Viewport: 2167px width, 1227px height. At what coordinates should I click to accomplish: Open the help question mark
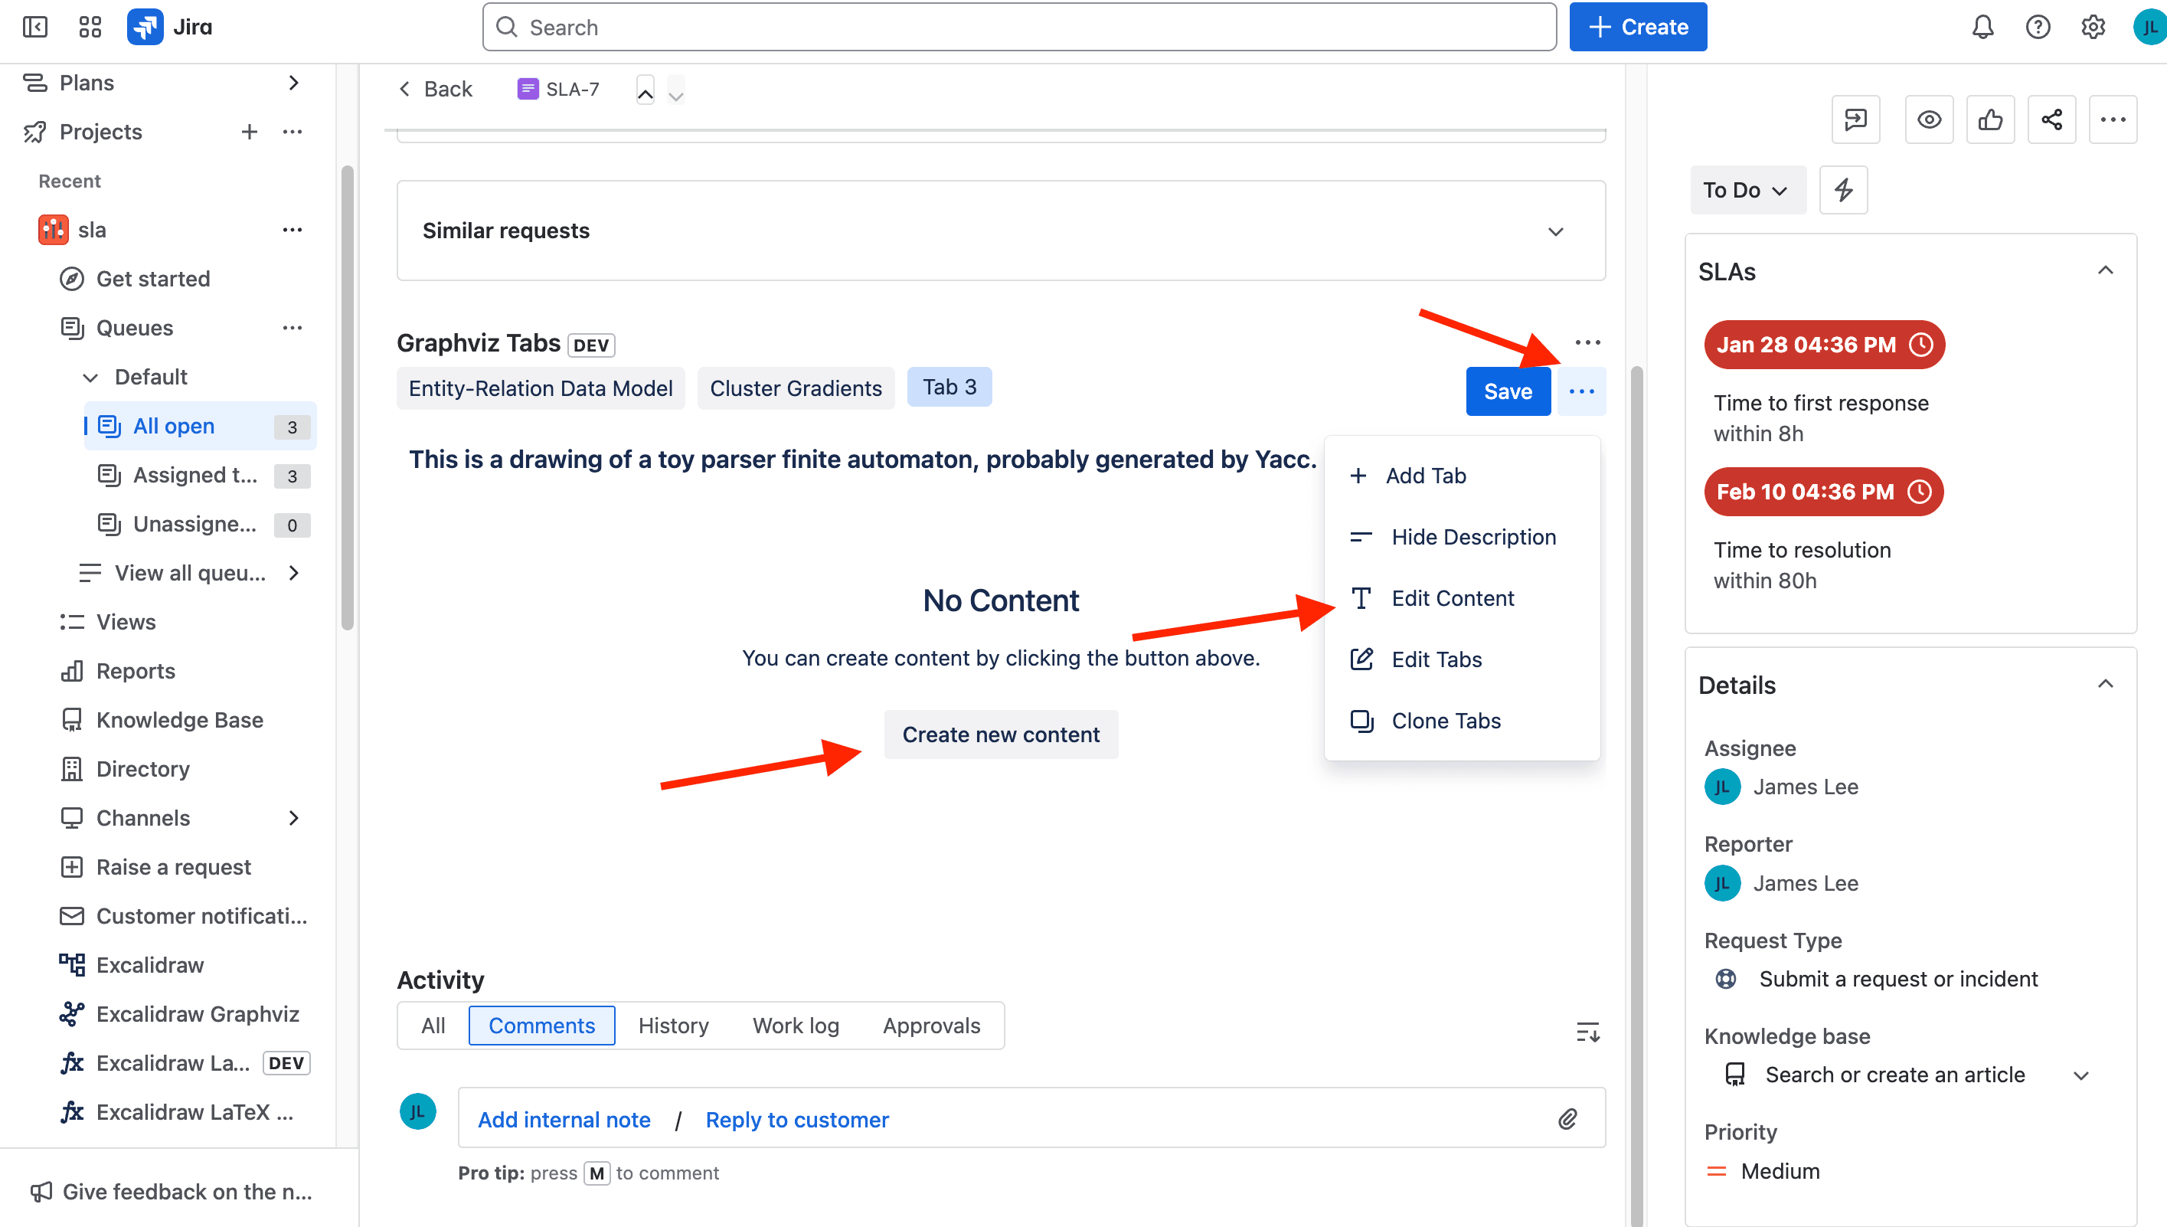pos(2038,27)
